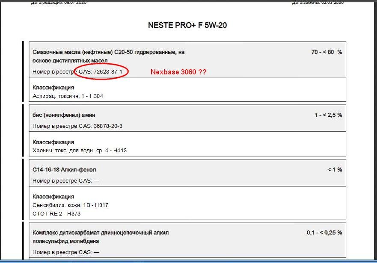
Task: Select the title NESTE PRO+ F 5W-20
Action: tap(187, 25)
